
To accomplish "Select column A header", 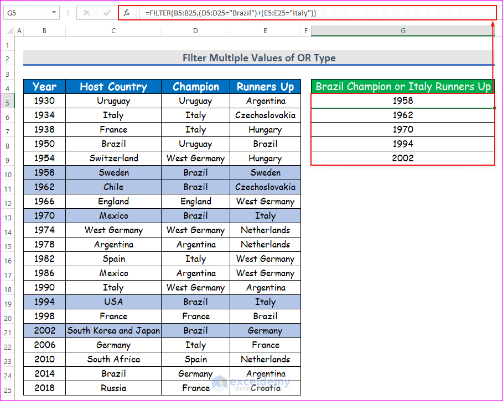I will 19,31.
